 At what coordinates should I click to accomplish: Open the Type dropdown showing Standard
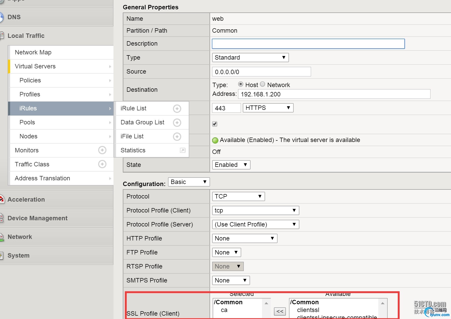(250, 58)
